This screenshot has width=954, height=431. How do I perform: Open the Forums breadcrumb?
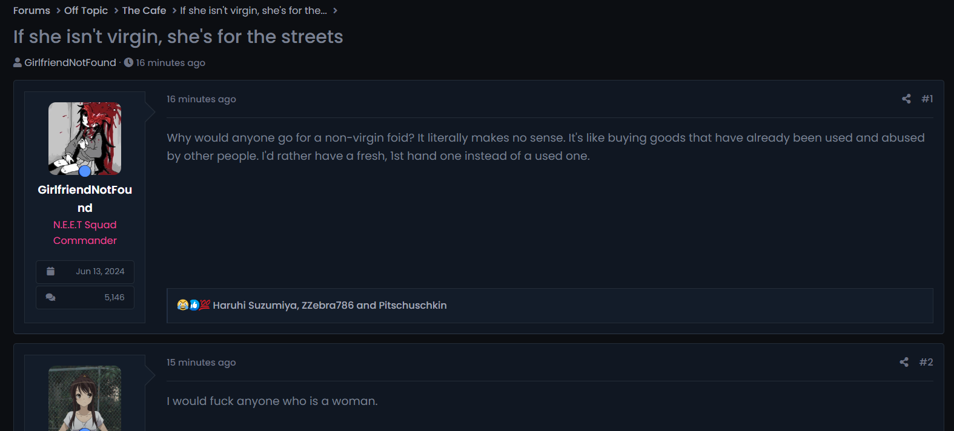[x=31, y=10]
